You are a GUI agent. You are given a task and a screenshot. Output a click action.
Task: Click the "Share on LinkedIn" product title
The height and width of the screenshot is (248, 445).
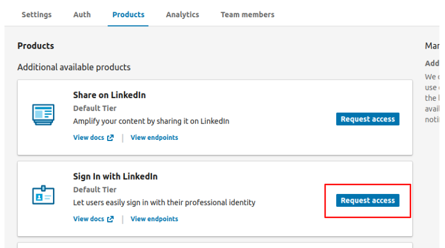coord(109,95)
